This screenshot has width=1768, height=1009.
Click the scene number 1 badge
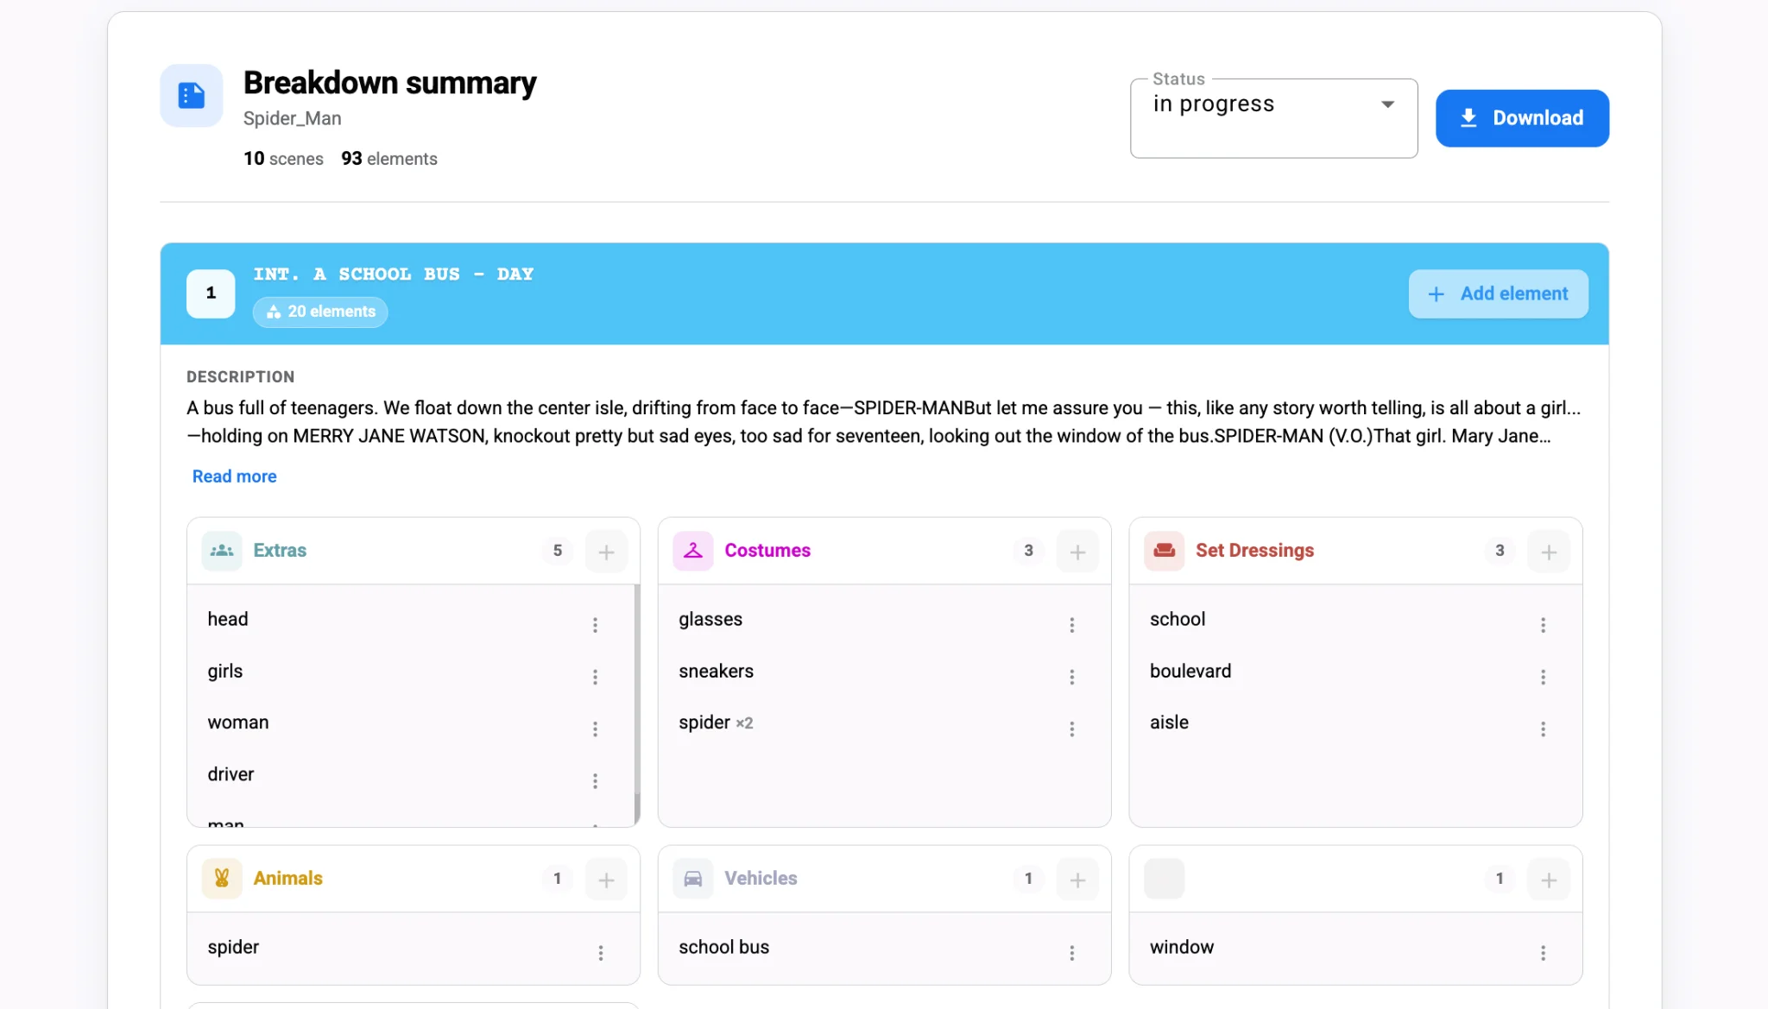pos(211,293)
